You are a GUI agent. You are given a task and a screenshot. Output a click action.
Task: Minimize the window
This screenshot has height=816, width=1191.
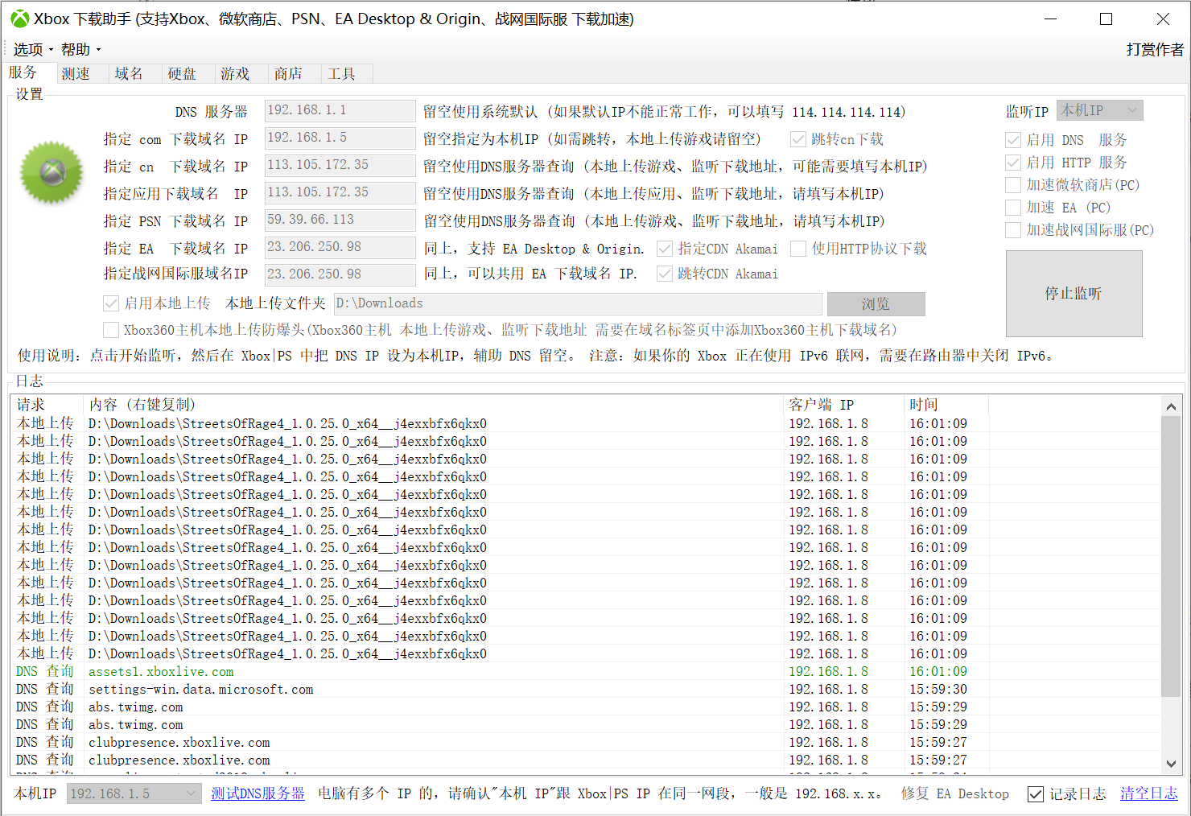1051,19
